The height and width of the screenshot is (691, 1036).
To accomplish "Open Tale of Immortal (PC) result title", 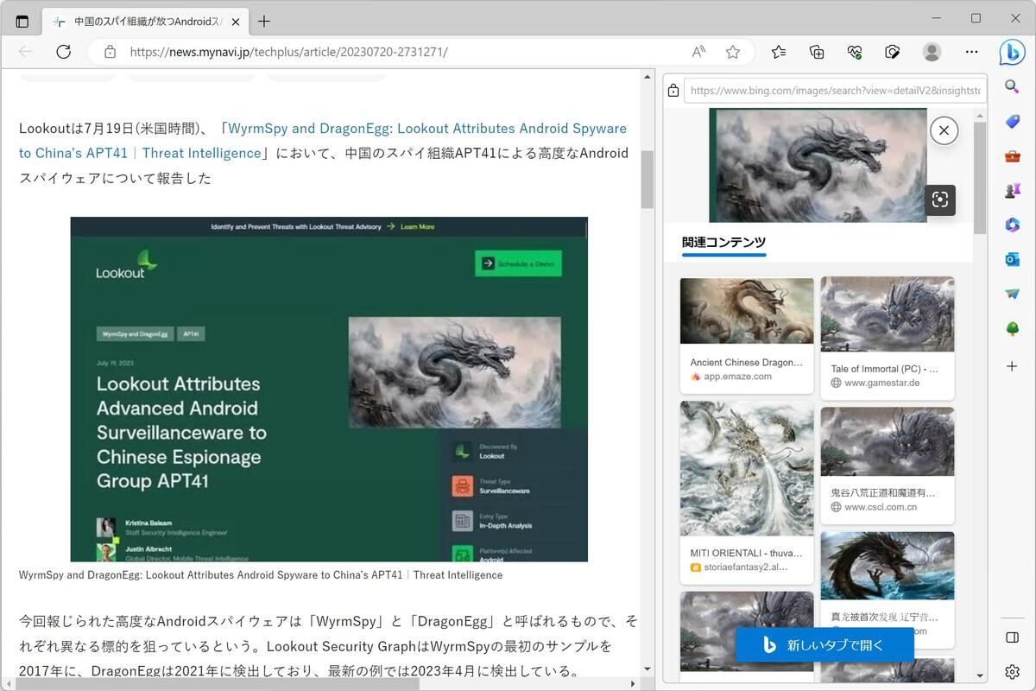I will (885, 369).
